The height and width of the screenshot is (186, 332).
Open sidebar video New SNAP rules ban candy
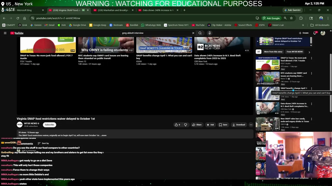268,124
